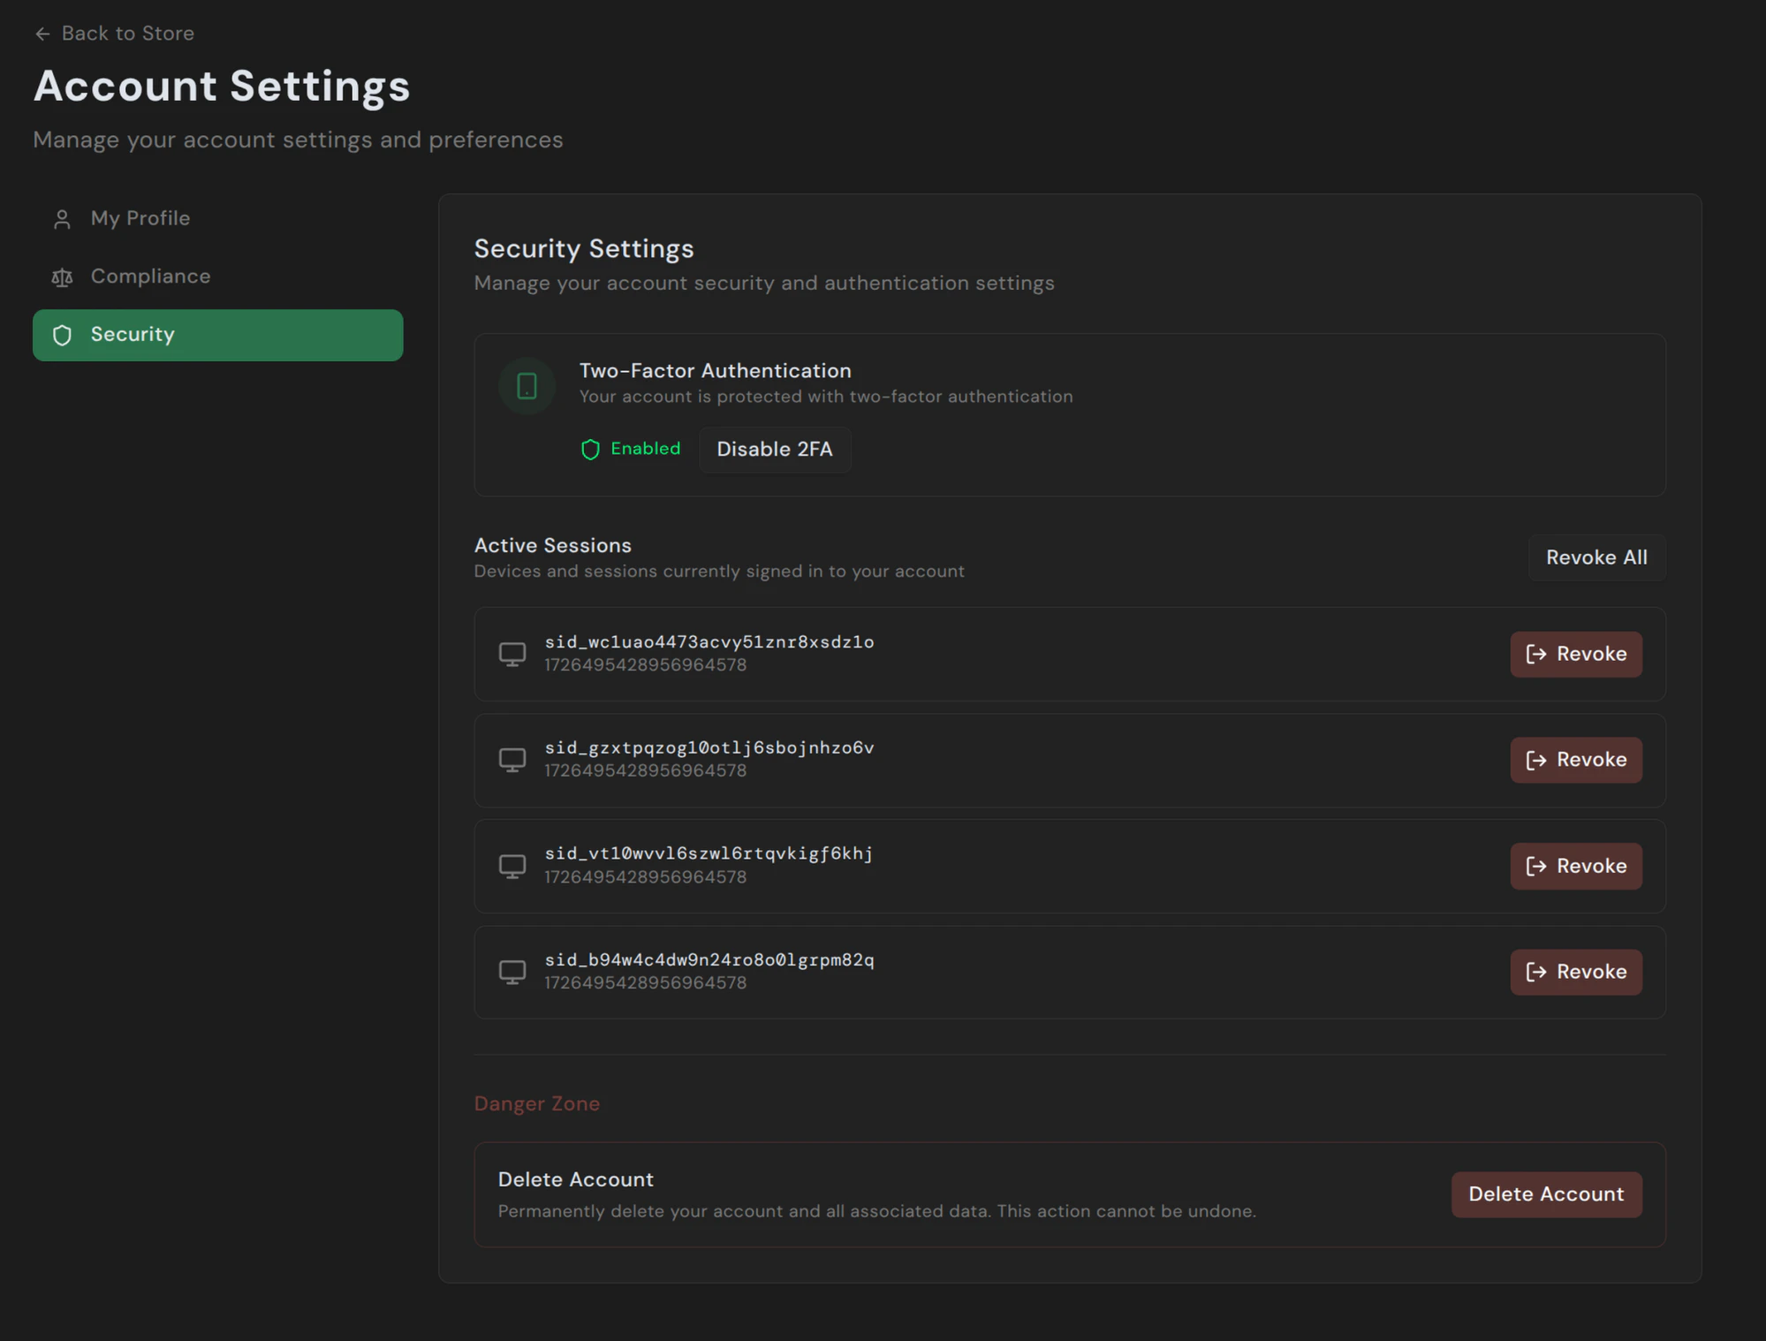Open the Compliance section
Screen dimensions: 1766x1341
[x=217, y=277]
